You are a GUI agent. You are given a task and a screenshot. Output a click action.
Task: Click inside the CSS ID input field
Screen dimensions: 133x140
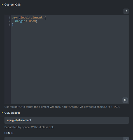click(64, 139)
